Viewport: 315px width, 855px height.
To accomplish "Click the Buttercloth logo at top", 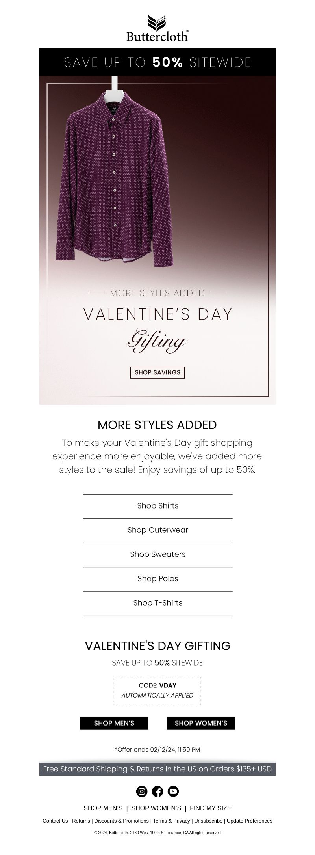I will [157, 28].
